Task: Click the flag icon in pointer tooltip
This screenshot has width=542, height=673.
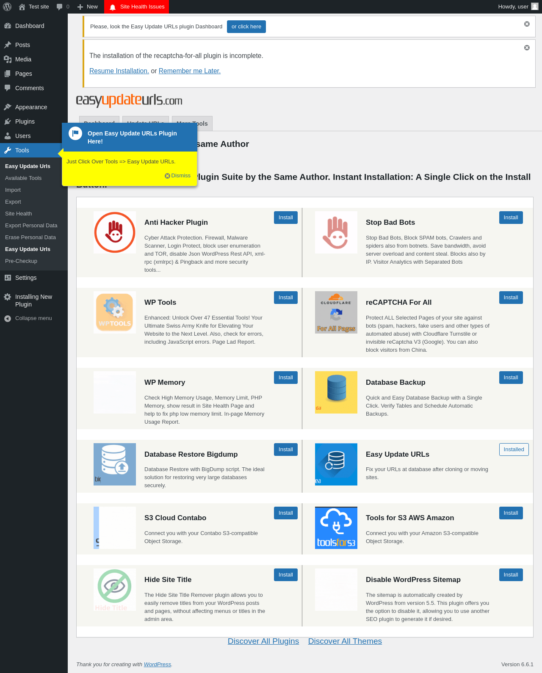Action: click(75, 133)
